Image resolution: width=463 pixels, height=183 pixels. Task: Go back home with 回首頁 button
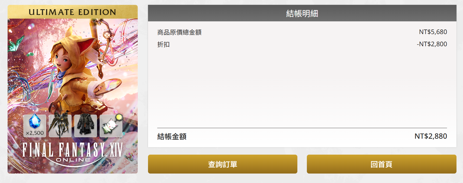point(381,164)
